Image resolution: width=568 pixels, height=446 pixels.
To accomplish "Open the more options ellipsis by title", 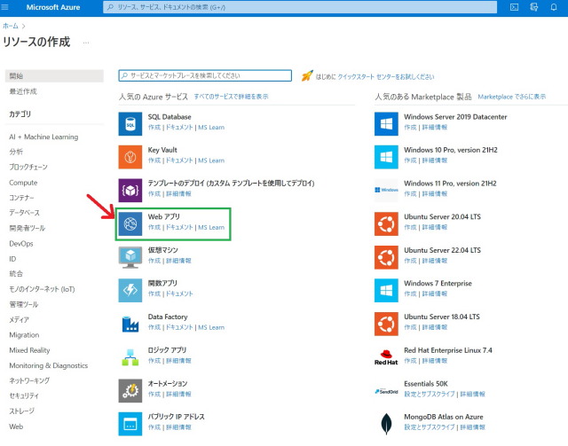I will click(86, 43).
